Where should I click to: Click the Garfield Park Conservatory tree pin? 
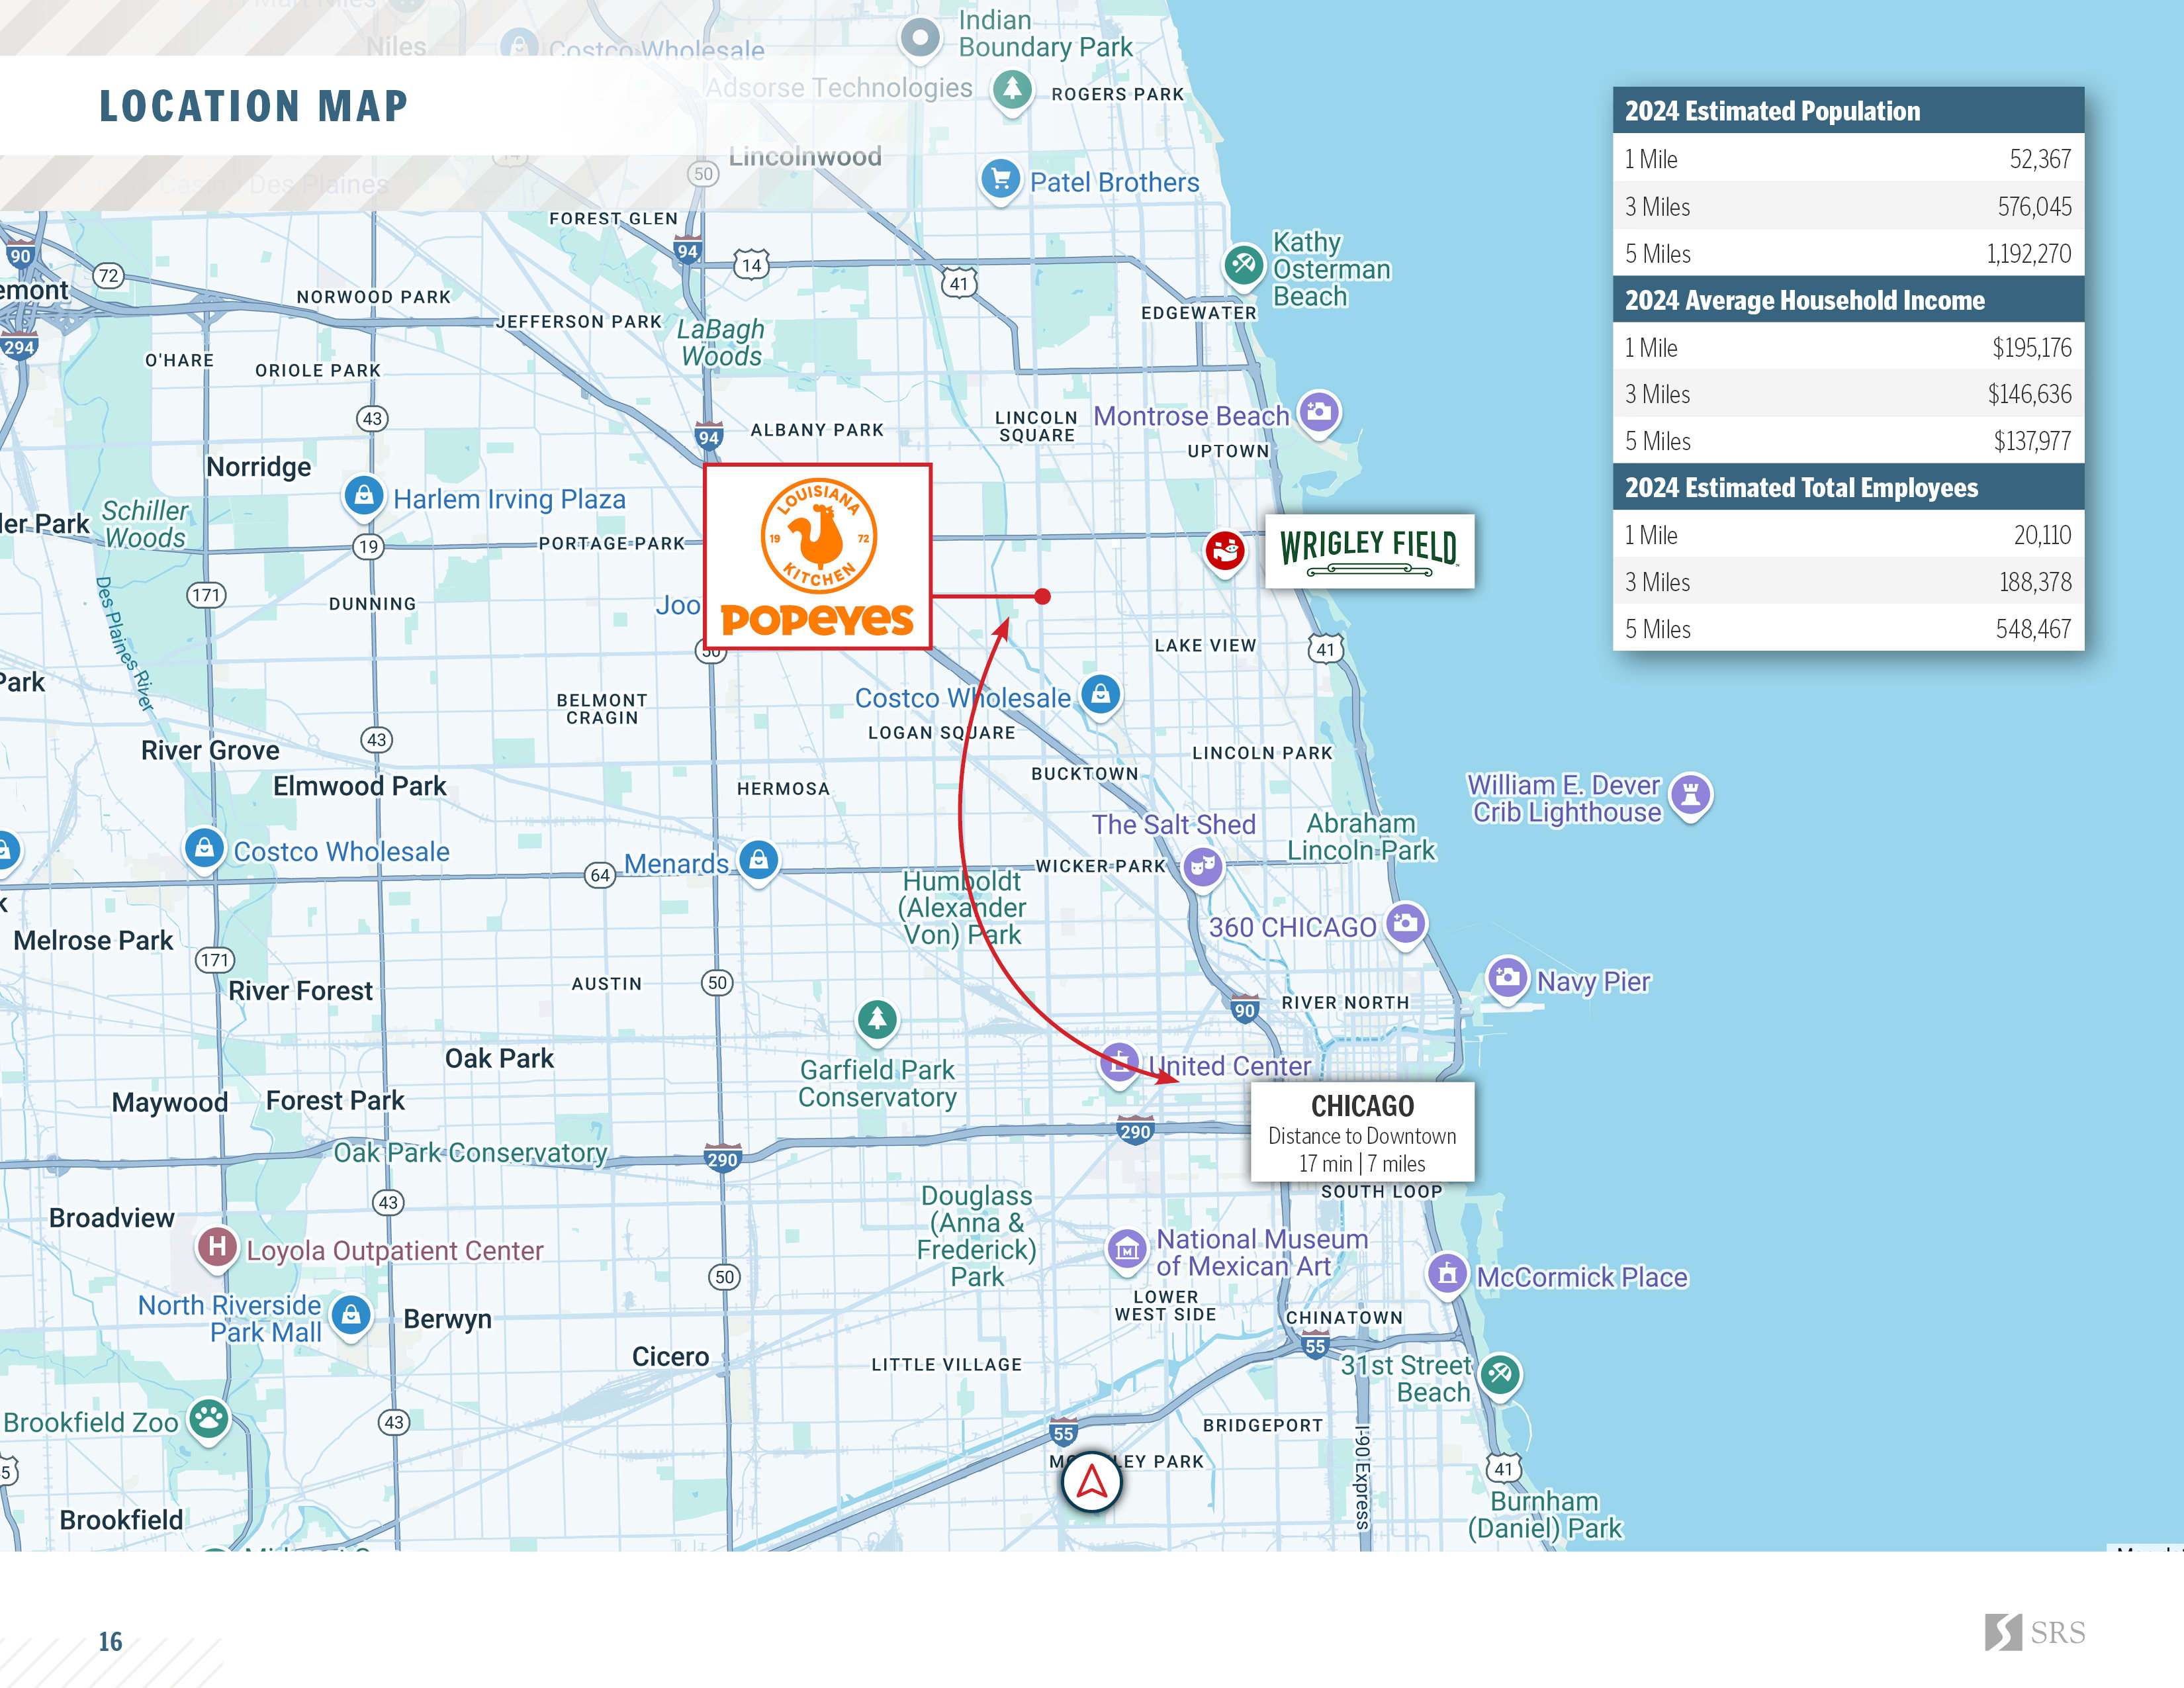[877, 1021]
